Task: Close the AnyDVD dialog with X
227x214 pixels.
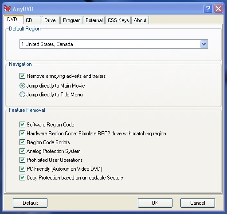Action: [x=218, y=9]
